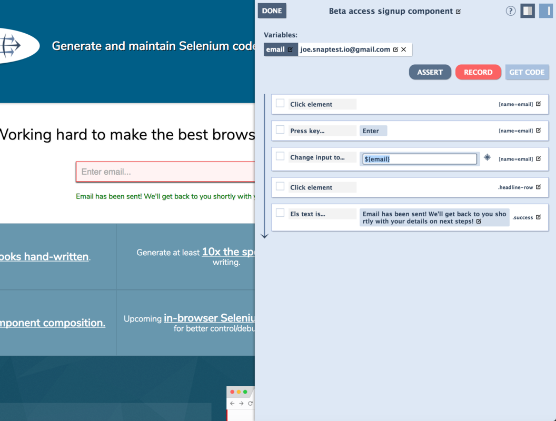Click the RECORD button

click(478, 72)
